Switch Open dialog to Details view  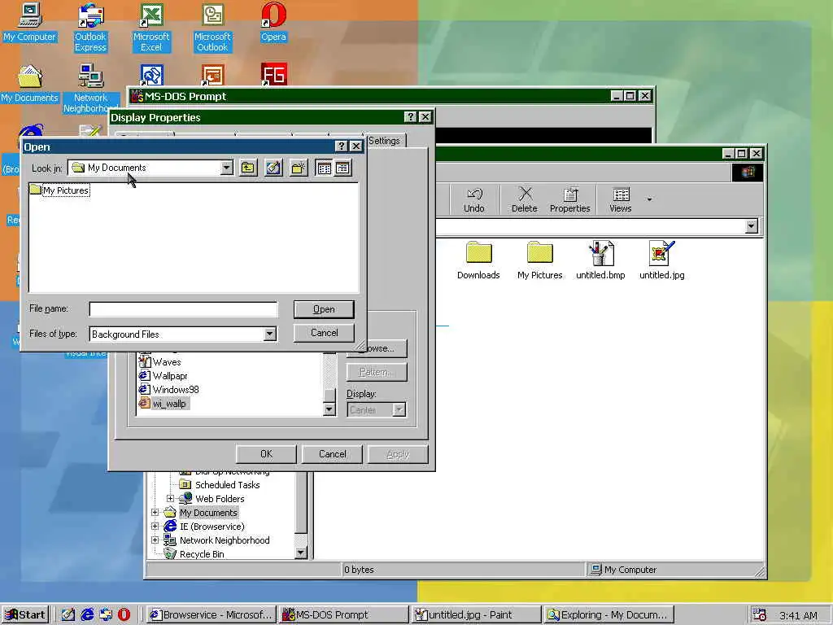tap(342, 168)
